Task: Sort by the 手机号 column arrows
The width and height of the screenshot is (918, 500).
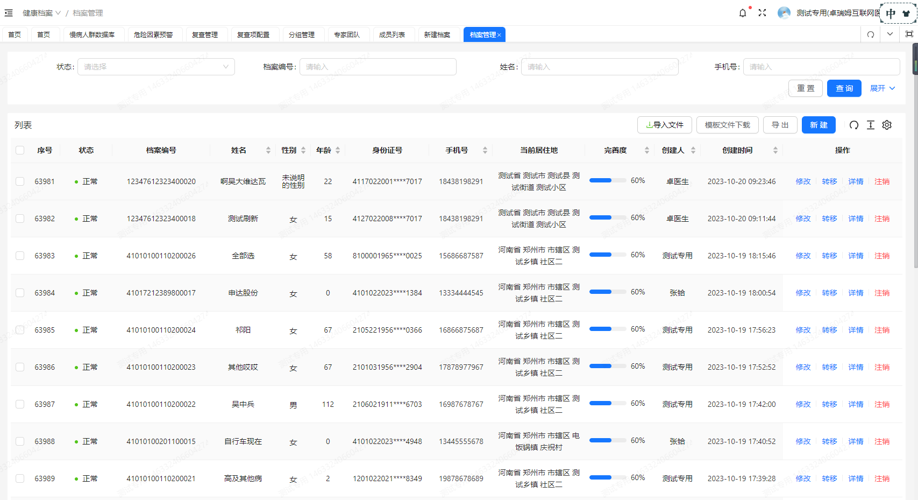Action: coord(485,150)
